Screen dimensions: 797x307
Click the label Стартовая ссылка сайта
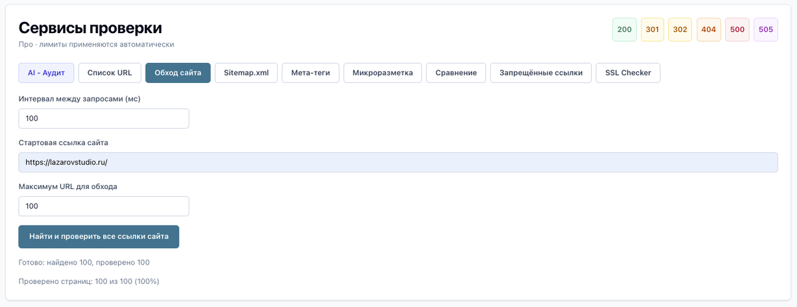(63, 143)
